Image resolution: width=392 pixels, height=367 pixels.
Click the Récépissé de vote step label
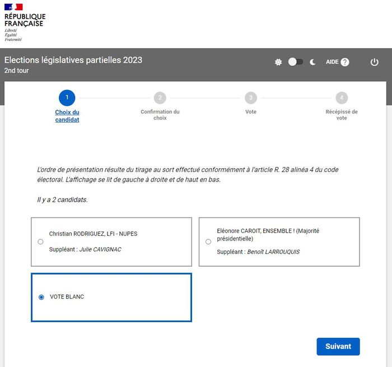pyautogui.click(x=342, y=115)
